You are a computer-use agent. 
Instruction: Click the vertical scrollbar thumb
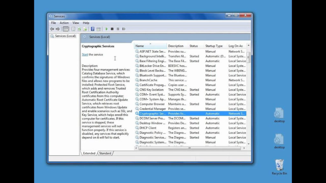[x=248, y=57]
